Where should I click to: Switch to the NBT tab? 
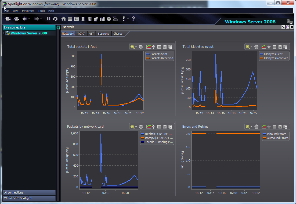(91, 34)
